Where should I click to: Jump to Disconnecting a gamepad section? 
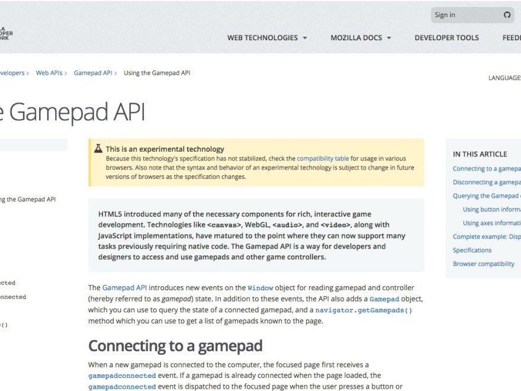click(x=486, y=182)
